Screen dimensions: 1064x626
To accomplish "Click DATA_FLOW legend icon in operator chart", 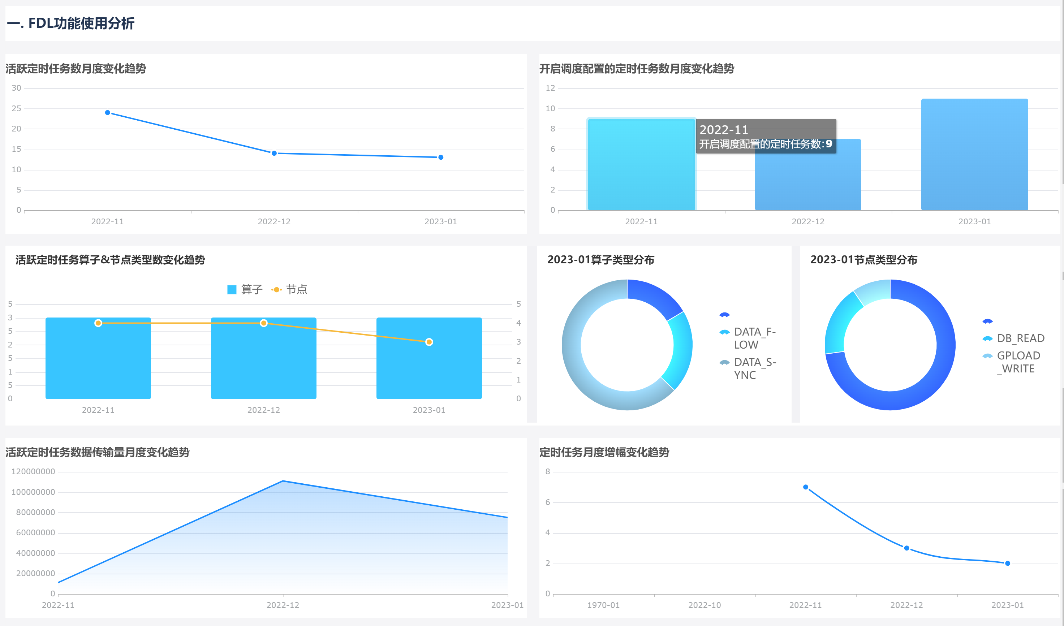I will [x=724, y=332].
